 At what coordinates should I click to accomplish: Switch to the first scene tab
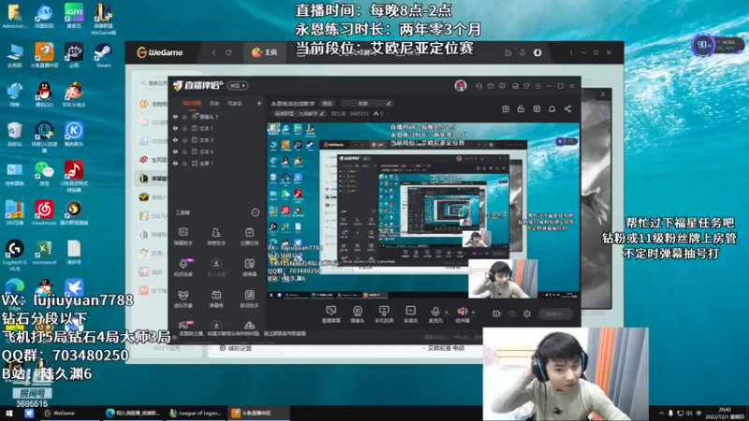tap(192, 103)
